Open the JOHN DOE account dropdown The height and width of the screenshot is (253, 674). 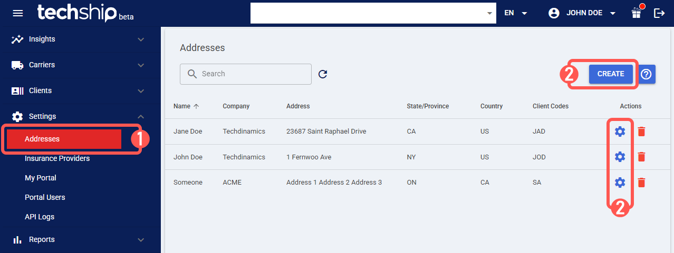591,13
